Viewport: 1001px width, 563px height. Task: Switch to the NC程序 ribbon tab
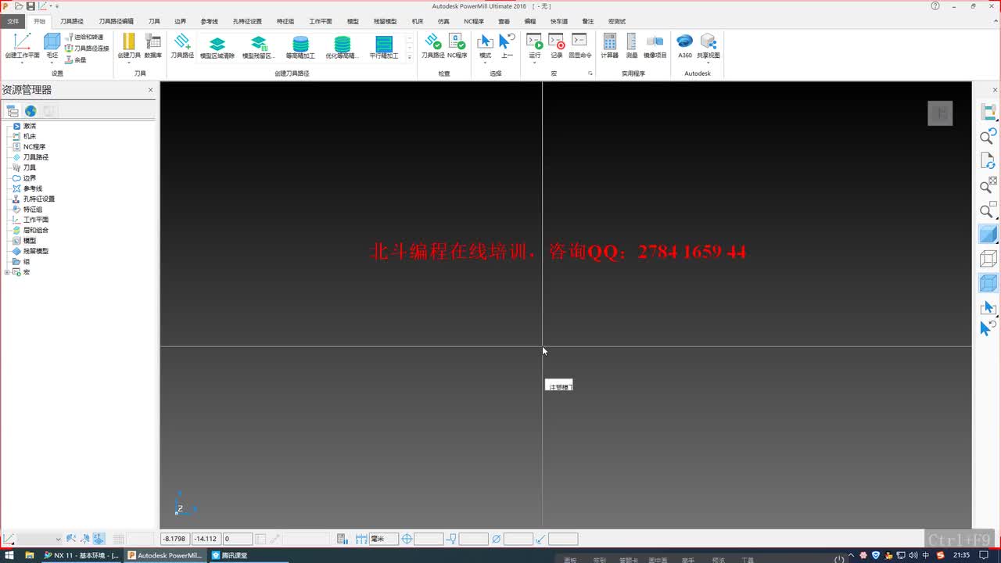(x=473, y=22)
